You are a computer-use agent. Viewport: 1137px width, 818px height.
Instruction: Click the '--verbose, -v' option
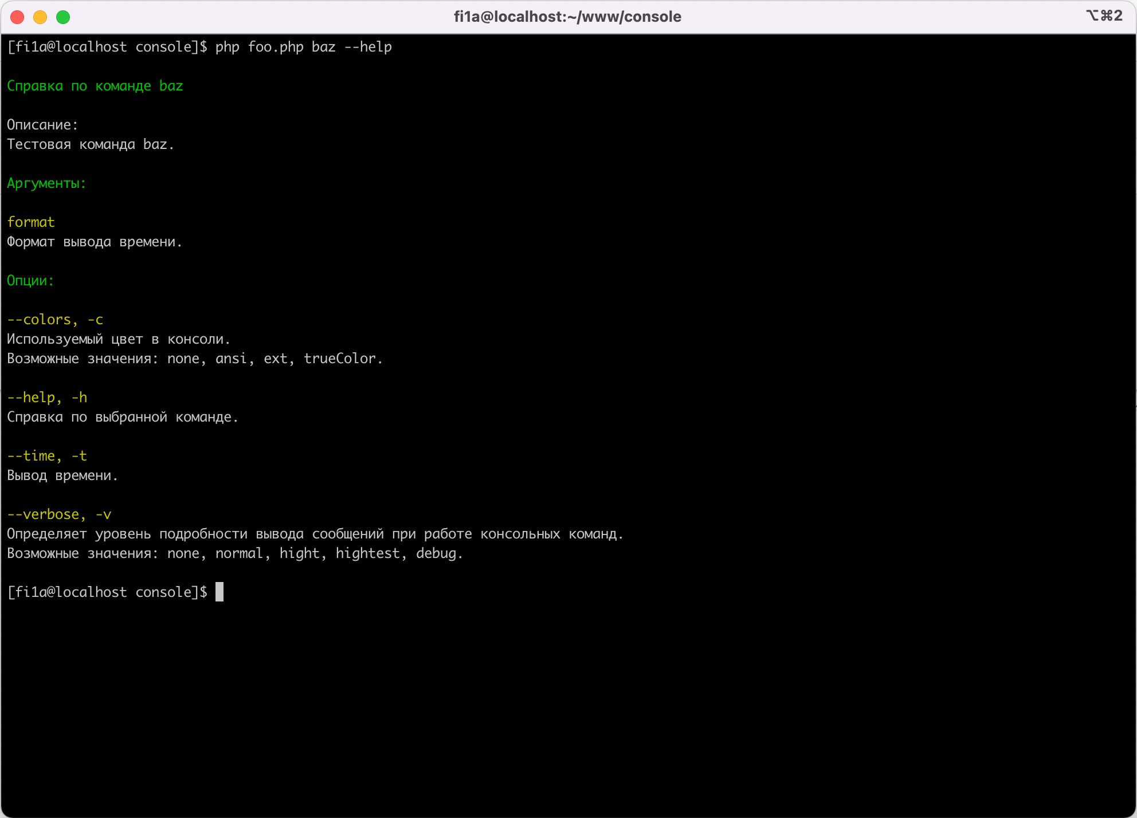(x=59, y=514)
